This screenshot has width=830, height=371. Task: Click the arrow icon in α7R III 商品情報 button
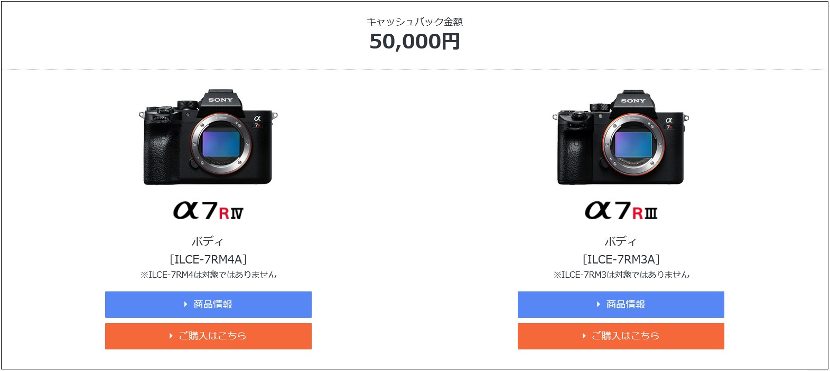(x=598, y=304)
